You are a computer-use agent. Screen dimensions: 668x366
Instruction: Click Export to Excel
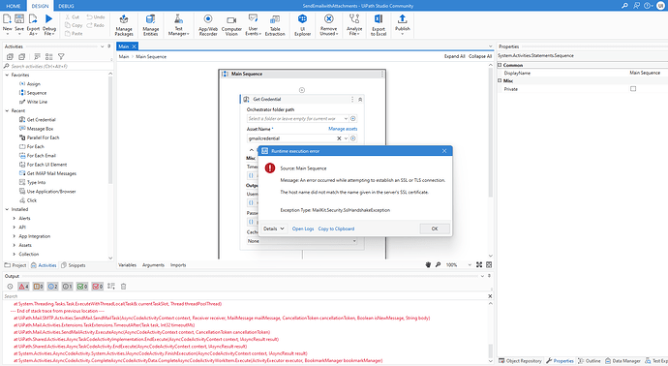(379, 25)
